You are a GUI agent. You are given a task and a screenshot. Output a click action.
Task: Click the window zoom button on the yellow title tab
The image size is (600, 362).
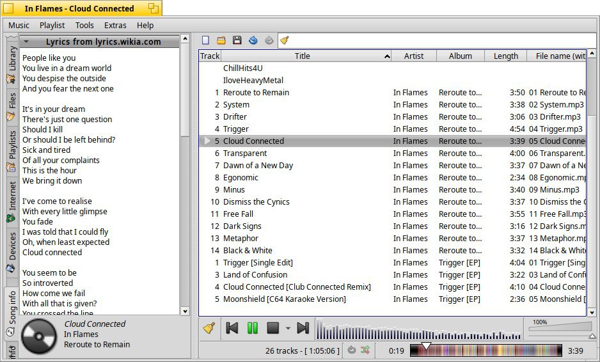click(153, 8)
